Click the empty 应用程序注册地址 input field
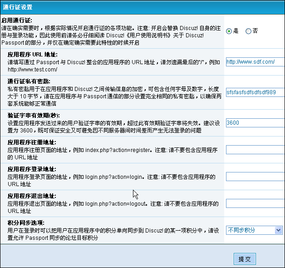285x268 pixels. (x=255, y=150)
